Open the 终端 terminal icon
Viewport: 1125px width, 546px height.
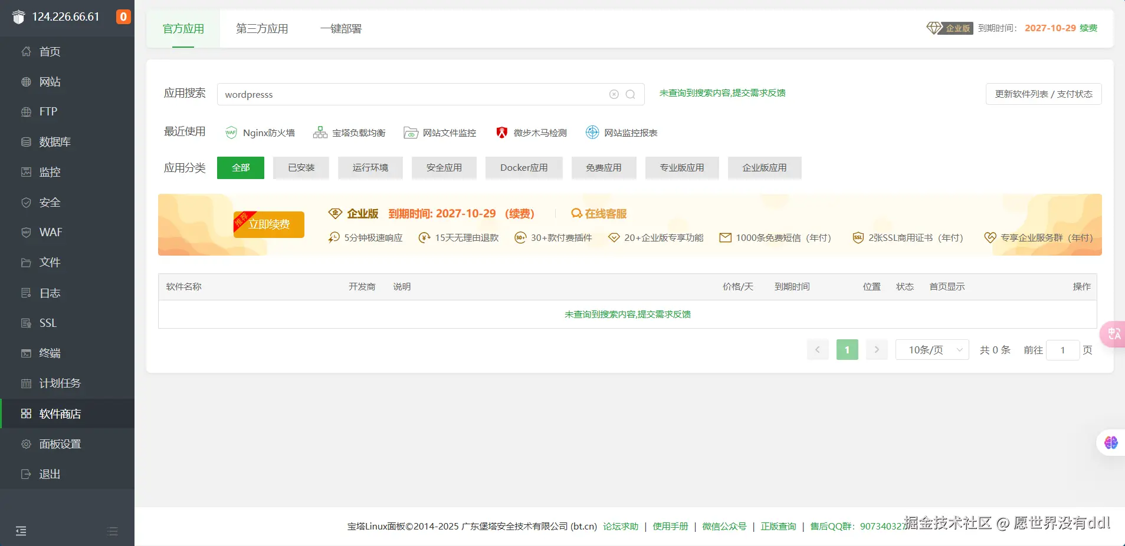26,353
